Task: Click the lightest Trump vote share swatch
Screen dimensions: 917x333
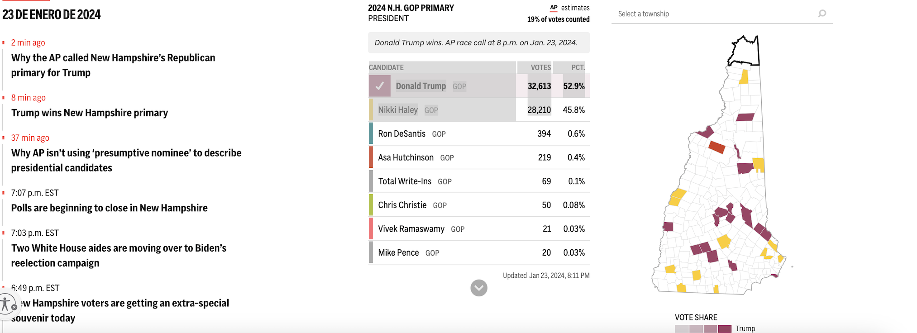Action: pos(682,329)
